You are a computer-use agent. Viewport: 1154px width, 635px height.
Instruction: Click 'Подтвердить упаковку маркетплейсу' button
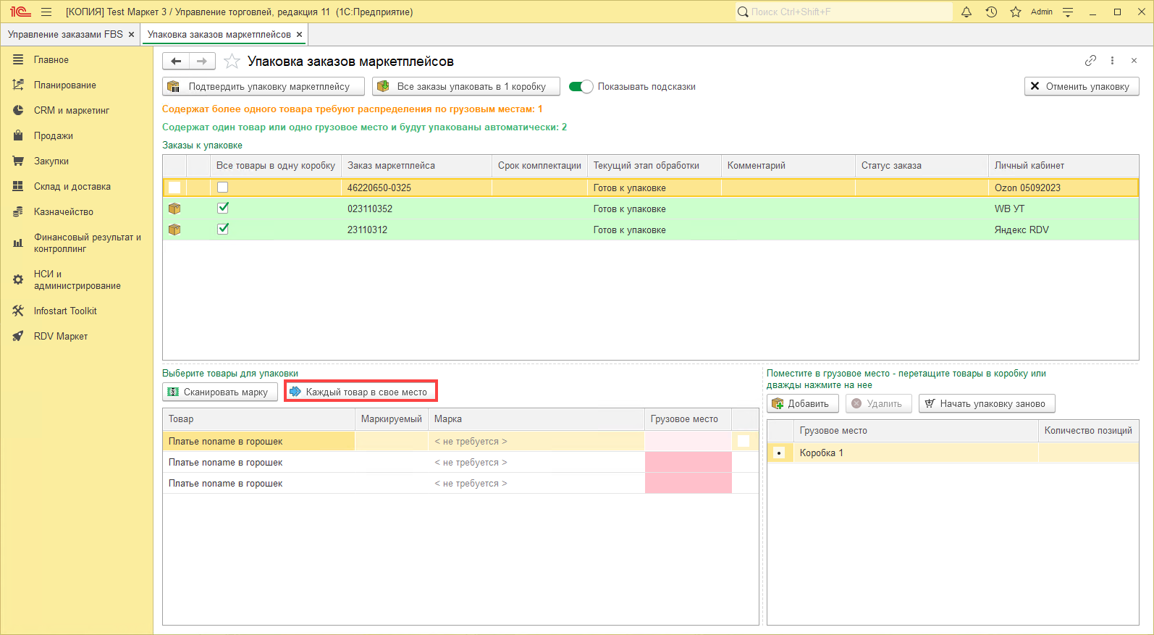point(264,87)
